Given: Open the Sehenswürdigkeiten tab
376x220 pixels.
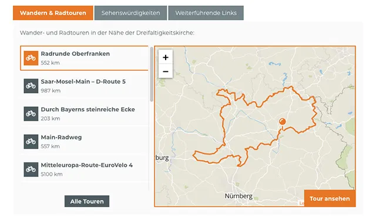Looking at the screenshot, I should tap(130, 13).
